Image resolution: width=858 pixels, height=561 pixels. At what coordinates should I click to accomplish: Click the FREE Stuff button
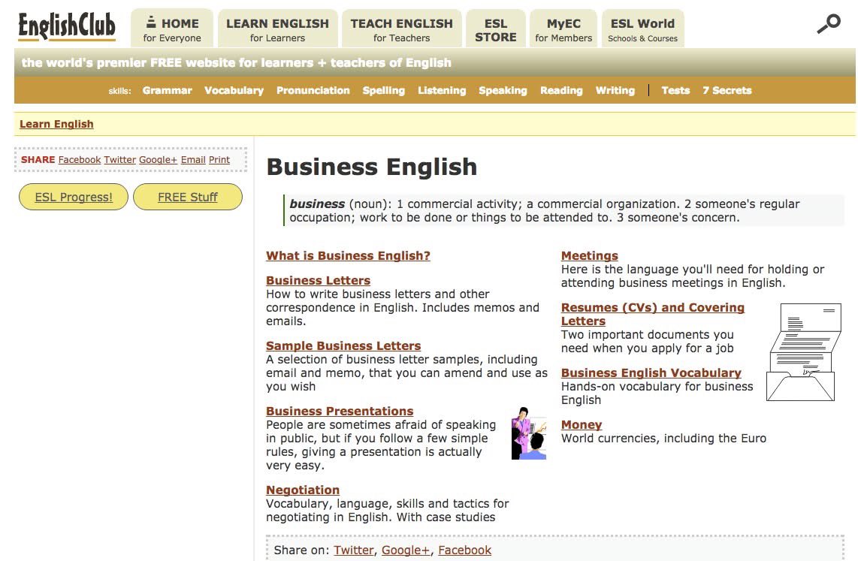[x=188, y=197]
